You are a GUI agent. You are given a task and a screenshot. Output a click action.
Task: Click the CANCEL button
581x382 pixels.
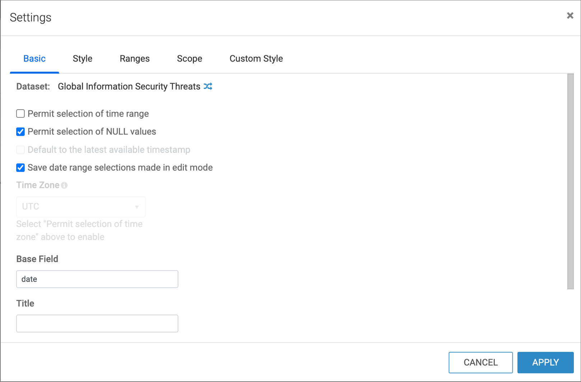[480, 362]
